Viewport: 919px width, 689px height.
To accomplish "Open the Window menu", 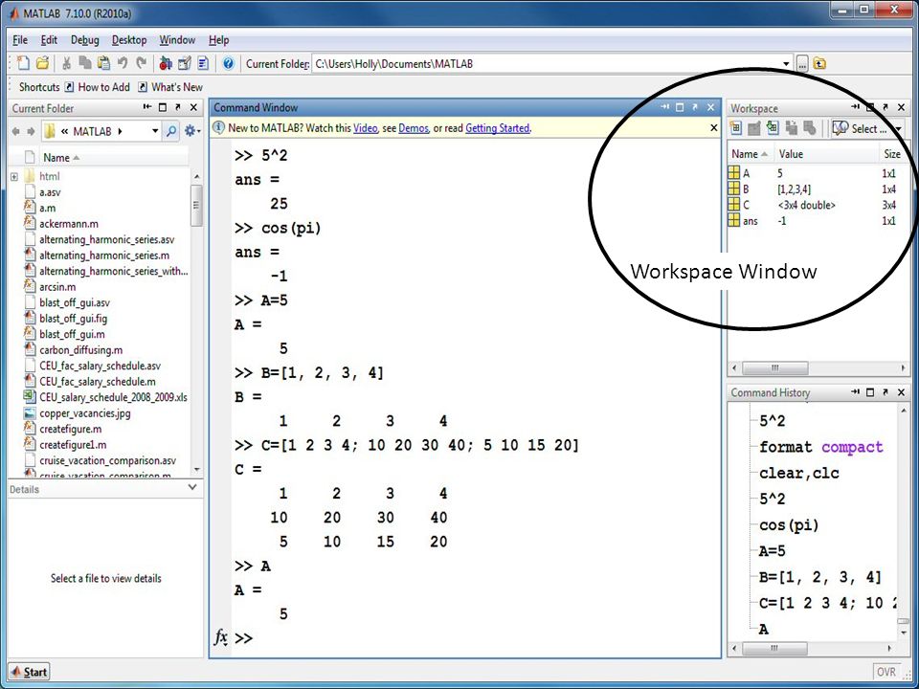I will [177, 40].
